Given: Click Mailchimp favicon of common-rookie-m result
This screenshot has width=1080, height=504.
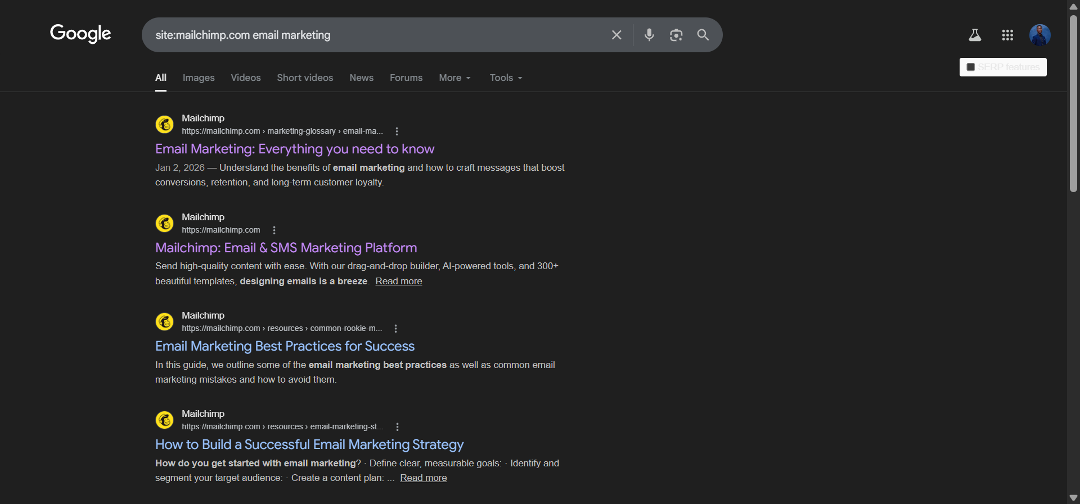Looking at the screenshot, I should (164, 321).
